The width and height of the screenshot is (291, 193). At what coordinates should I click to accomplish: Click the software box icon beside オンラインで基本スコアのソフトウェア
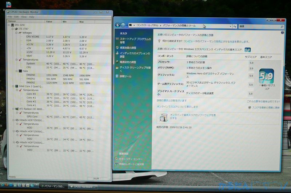[x=163, y=118]
